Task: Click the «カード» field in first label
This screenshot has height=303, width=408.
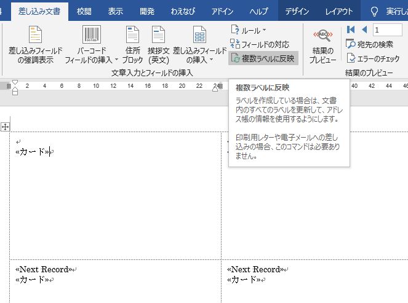Action: click(x=33, y=151)
